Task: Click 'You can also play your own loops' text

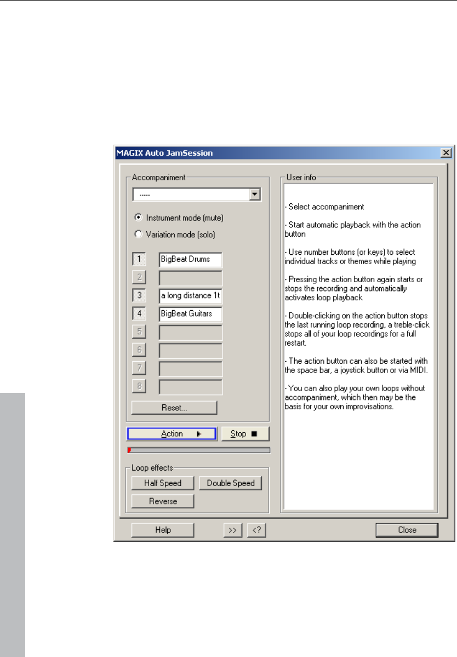Action: pyautogui.click(x=355, y=397)
